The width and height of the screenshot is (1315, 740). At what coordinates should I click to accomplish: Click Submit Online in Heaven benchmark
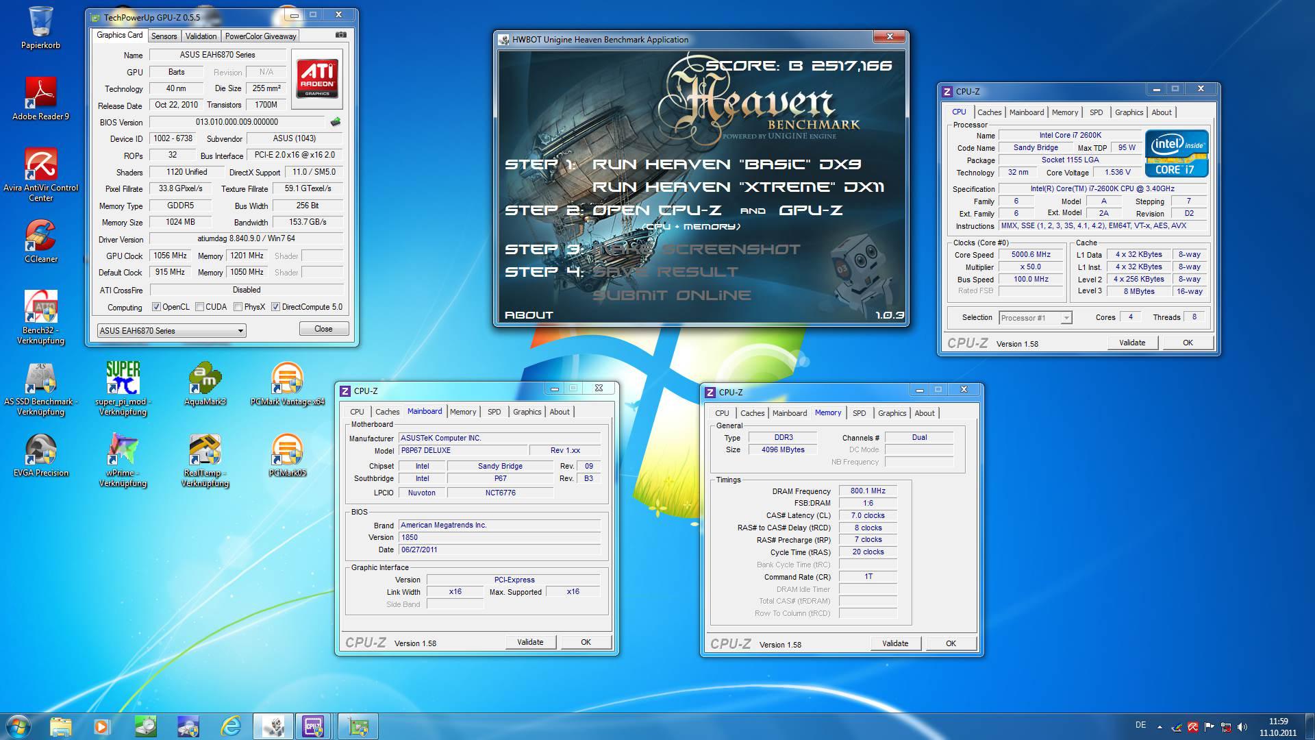click(672, 295)
